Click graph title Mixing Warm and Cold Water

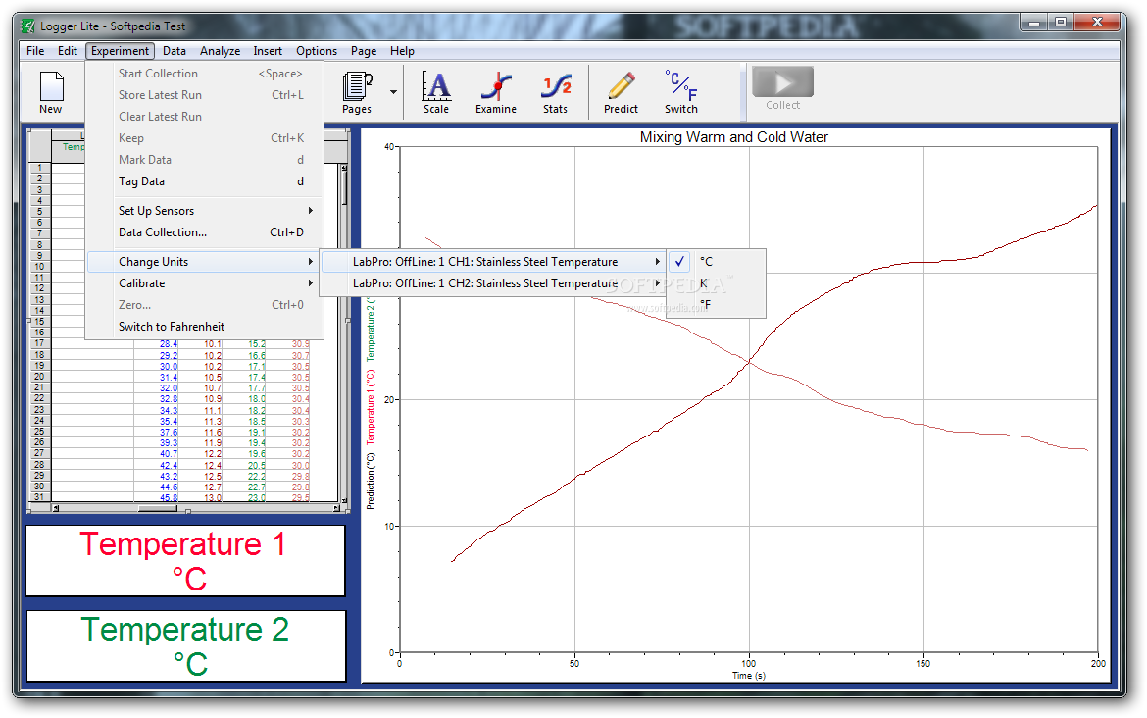click(x=733, y=137)
